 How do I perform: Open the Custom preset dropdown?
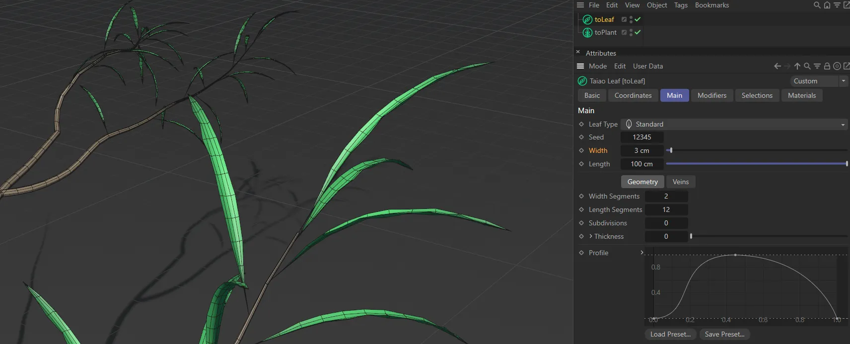tap(814, 81)
